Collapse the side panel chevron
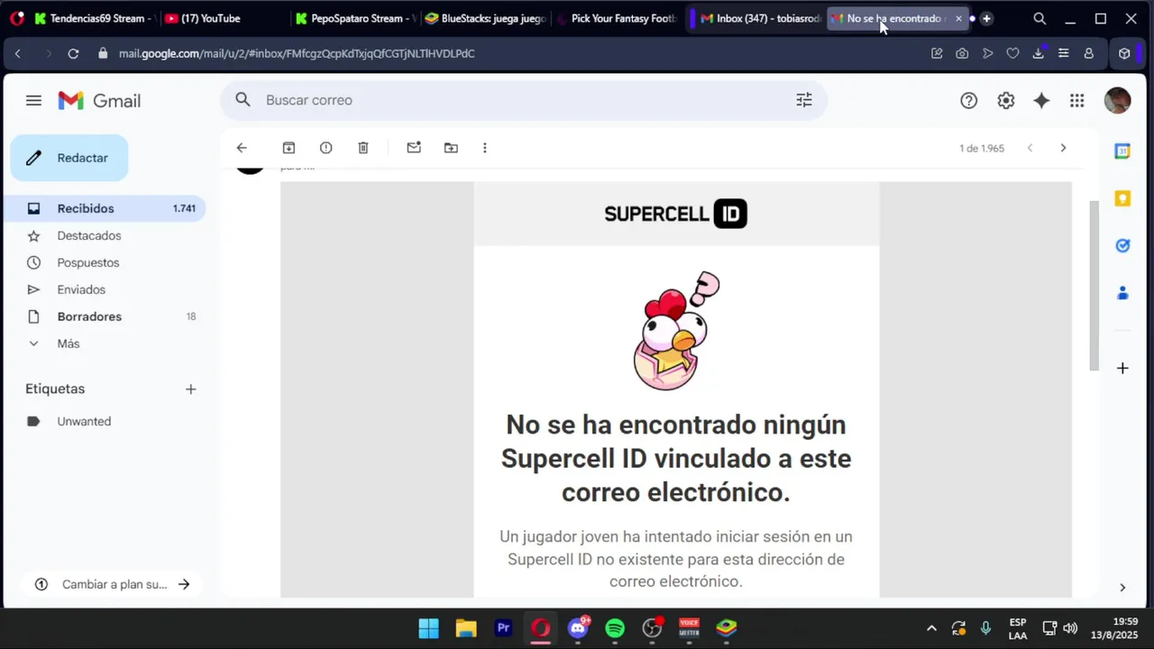Image resolution: width=1154 pixels, height=649 pixels. 1122,588
